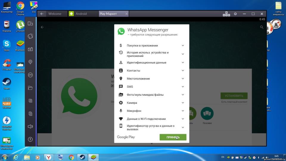Screen dimensions: 286x161
Task: Open the Skype desktop icon
Action: point(7,45)
